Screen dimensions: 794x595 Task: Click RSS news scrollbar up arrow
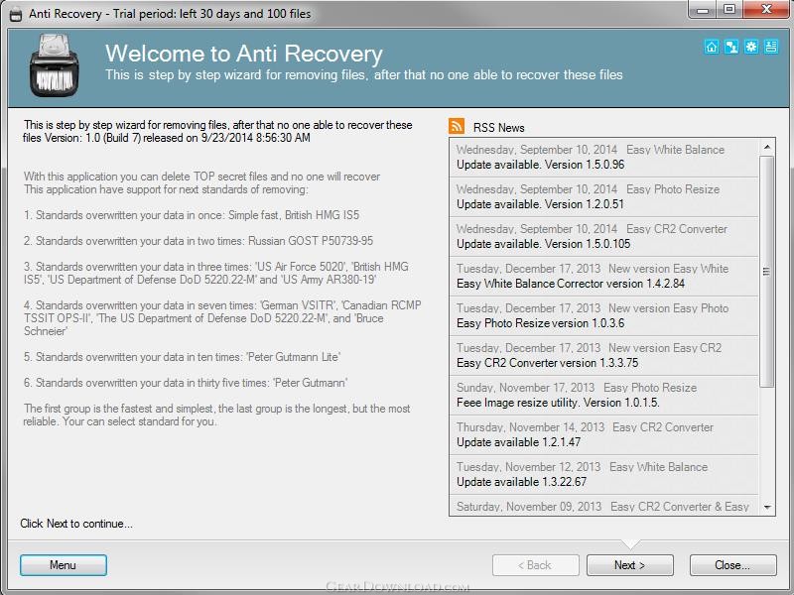(767, 147)
